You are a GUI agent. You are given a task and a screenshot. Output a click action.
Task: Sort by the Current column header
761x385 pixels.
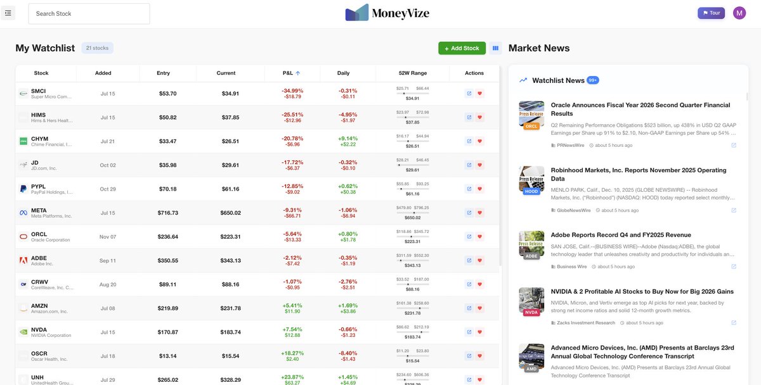pos(226,73)
